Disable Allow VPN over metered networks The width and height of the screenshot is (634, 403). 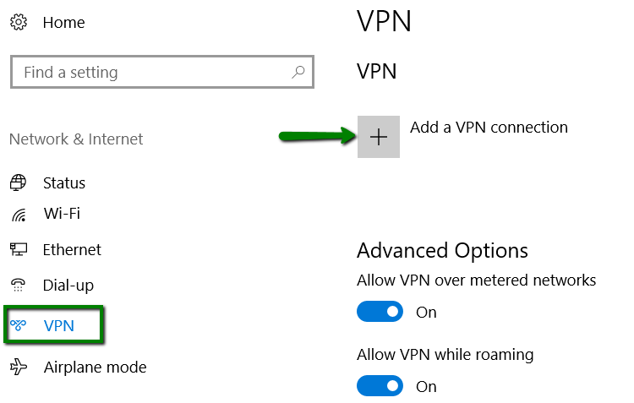pyautogui.click(x=380, y=312)
